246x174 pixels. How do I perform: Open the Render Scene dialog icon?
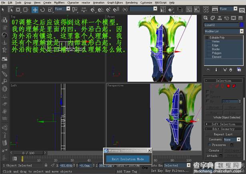215,10
